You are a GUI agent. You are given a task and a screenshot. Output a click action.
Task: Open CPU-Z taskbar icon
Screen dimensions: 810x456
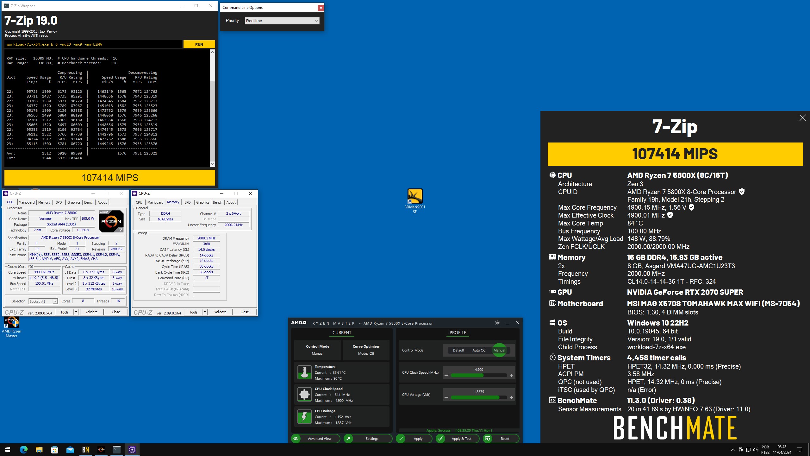[132, 449]
